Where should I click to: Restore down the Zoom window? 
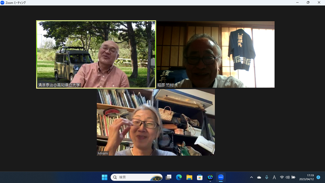(308, 3)
